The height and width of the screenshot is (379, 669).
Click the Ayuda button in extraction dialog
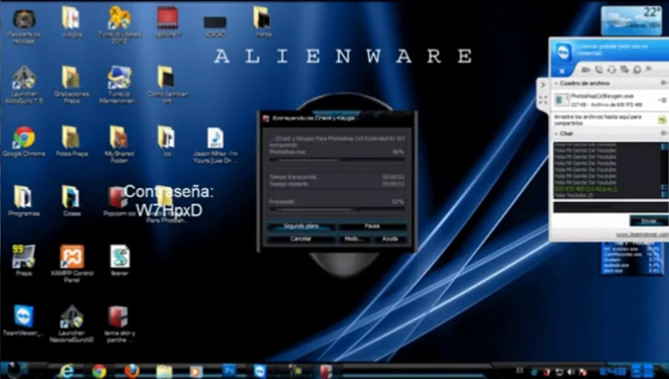coord(390,238)
